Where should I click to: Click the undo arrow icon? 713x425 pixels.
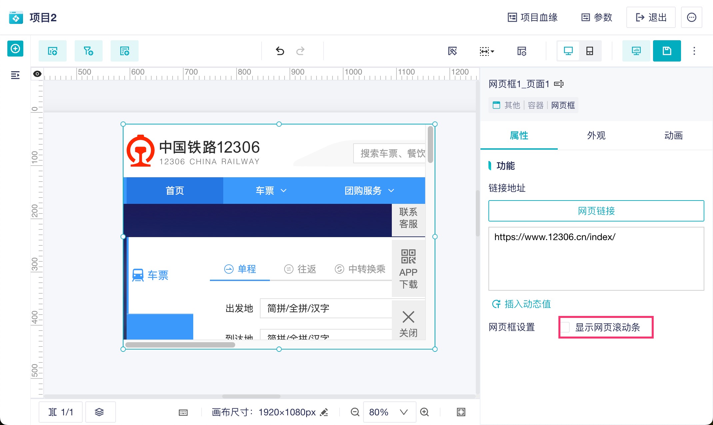(280, 51)
